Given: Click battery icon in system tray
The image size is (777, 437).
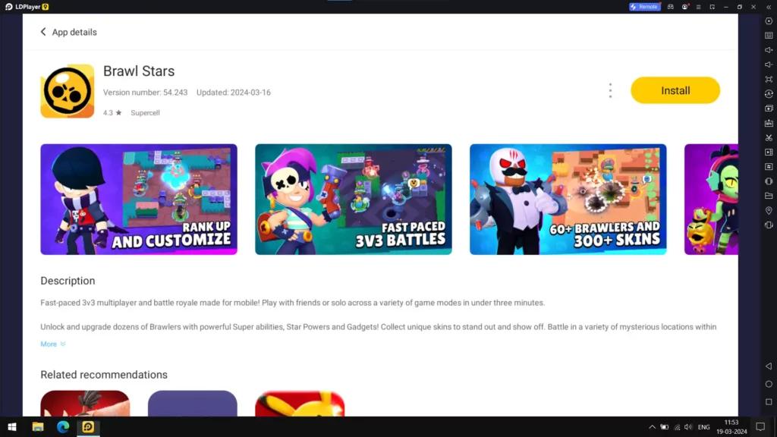Looking at the screenshot, I should pyautogui.click(x=665, y=427).
